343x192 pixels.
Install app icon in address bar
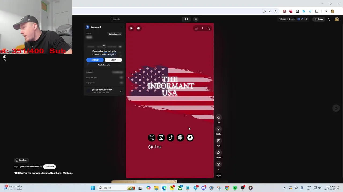(x=264, y=11)
